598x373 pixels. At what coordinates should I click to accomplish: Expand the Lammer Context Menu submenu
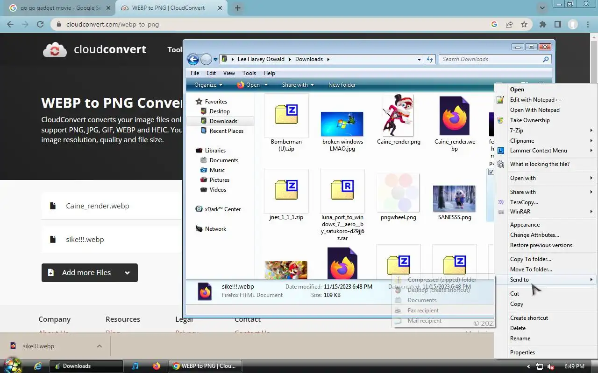(545, 151)
